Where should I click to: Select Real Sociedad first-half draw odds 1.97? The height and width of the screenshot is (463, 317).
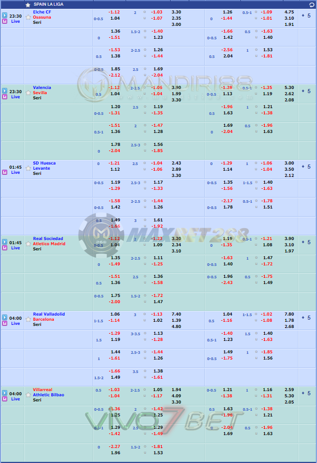(x=289, y=251)
